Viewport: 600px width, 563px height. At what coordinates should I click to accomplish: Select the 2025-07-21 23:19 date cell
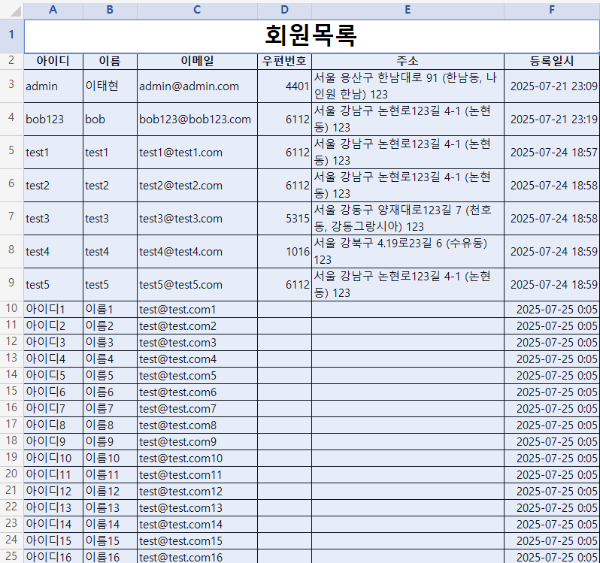[552, 119]
